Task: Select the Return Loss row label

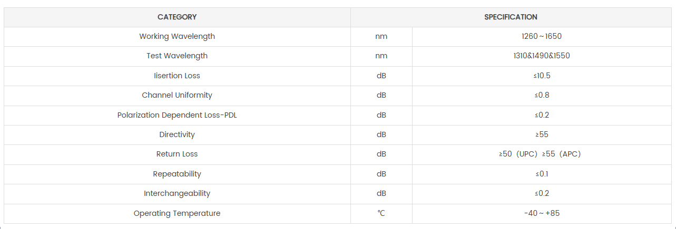Action: 177,154
